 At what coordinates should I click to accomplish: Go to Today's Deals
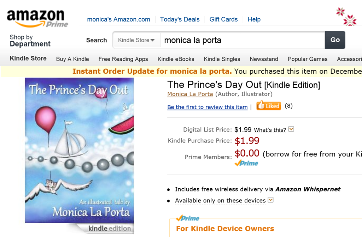pos(180,19)
